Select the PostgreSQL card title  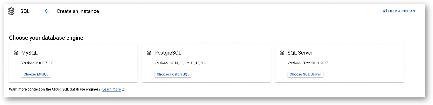tap(168, 53)
